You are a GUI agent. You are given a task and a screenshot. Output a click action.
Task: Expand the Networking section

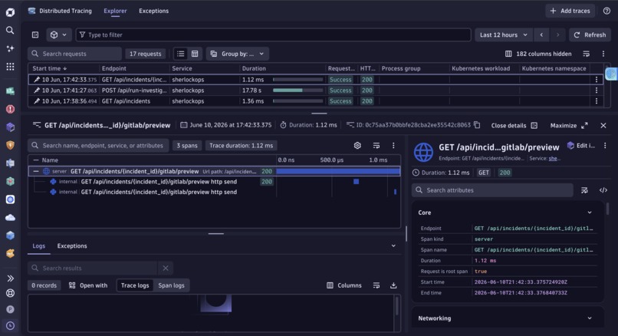pyautogui.click(x=590, y=318)
